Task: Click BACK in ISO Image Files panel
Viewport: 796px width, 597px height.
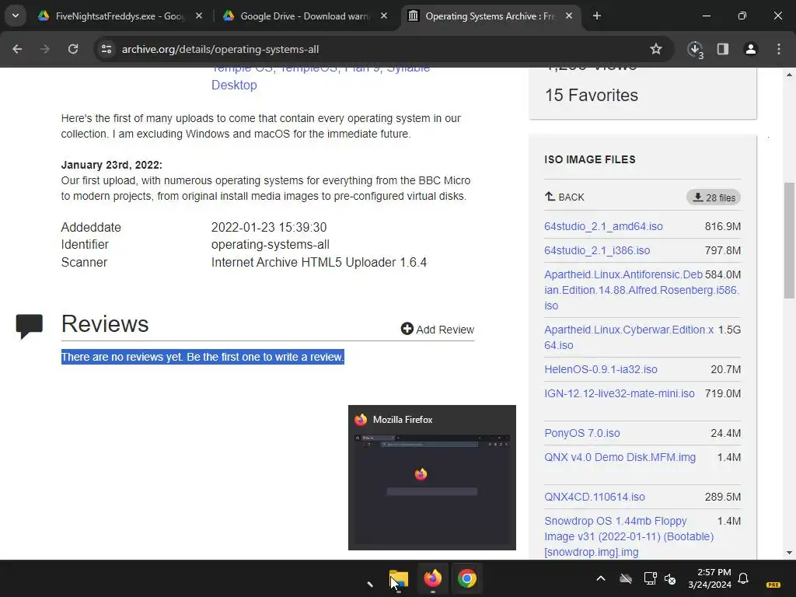Action: tap(564, 197)
